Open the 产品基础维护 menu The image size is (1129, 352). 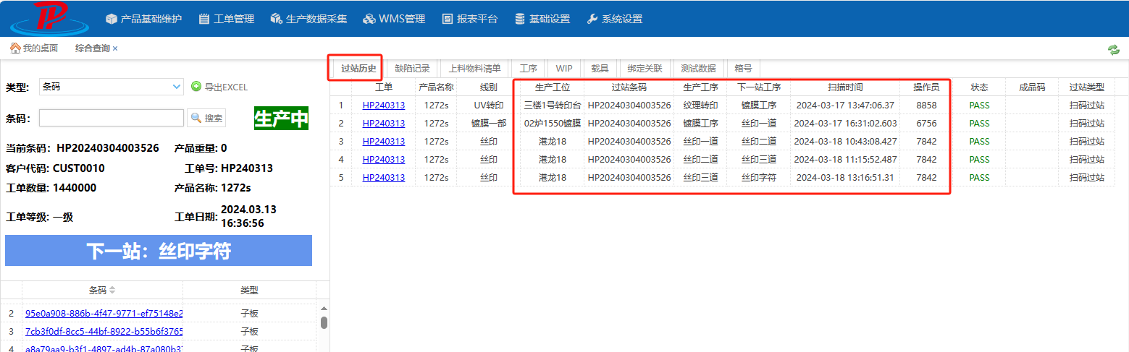pyautogui.click(x=143, y=19)
